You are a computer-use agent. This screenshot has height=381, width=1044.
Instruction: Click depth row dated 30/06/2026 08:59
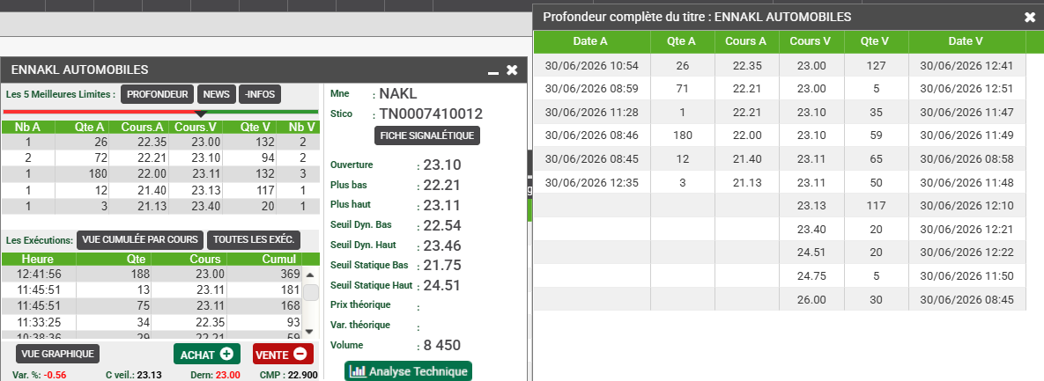(x=780, y=89)
